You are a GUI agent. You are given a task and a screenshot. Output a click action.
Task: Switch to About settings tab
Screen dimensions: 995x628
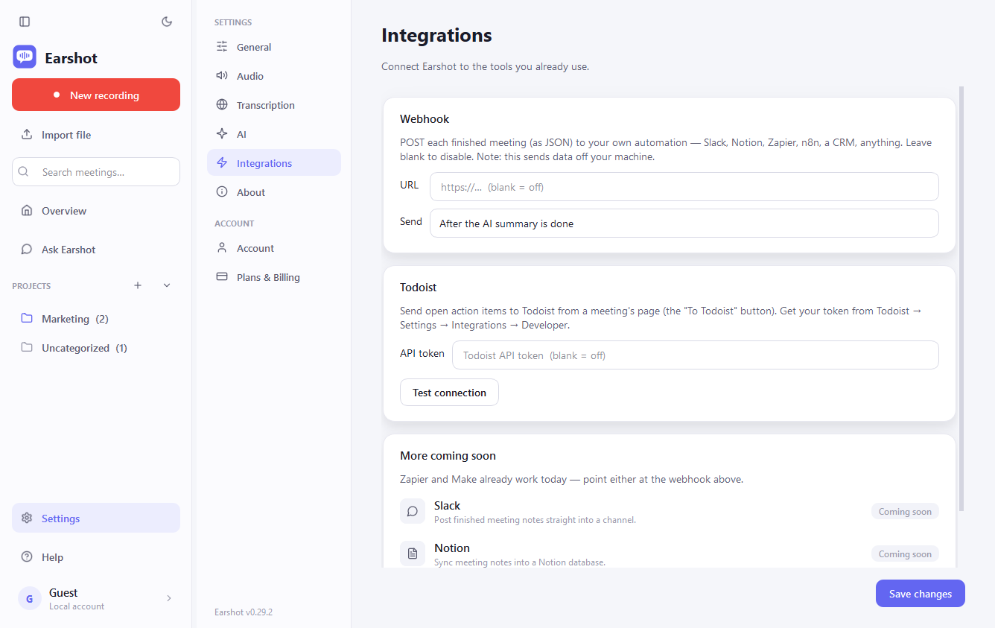274,192
